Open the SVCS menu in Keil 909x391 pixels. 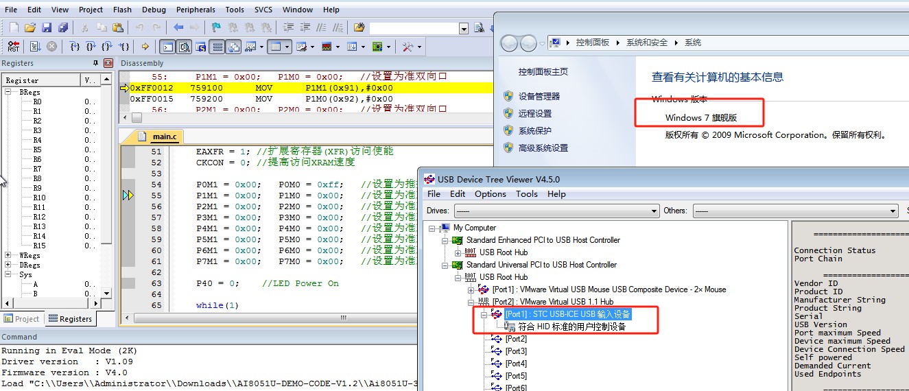coord(263,10)
